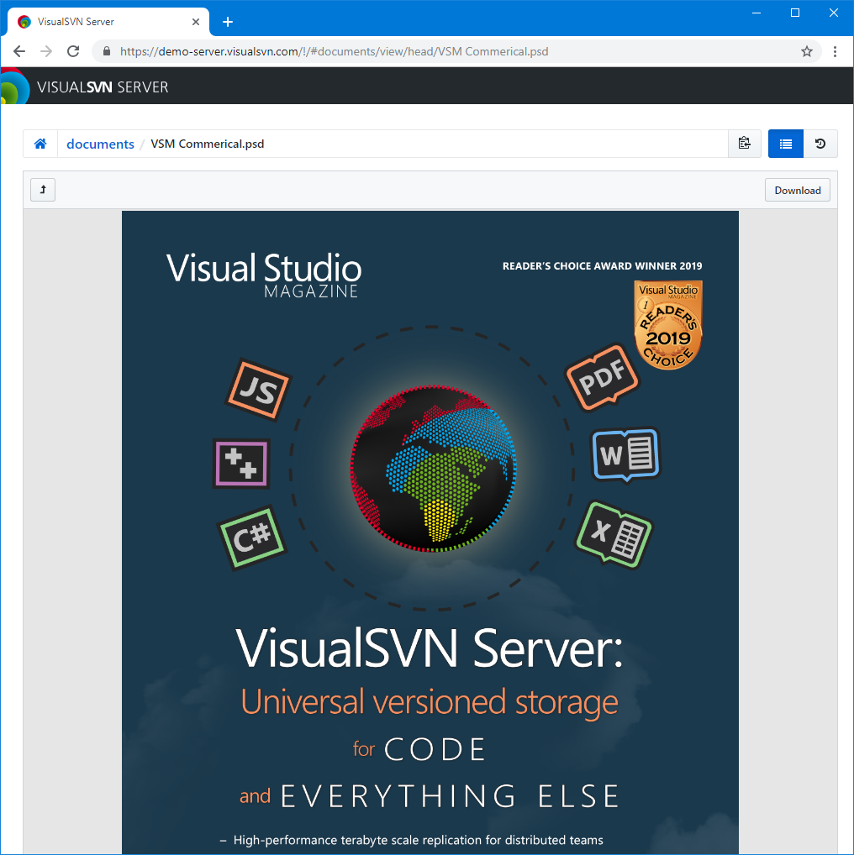Image resolution: width=854 pixels, height=855 pixels.
Task: Close the VisualSVN Server tab
Action: (196, 22)
